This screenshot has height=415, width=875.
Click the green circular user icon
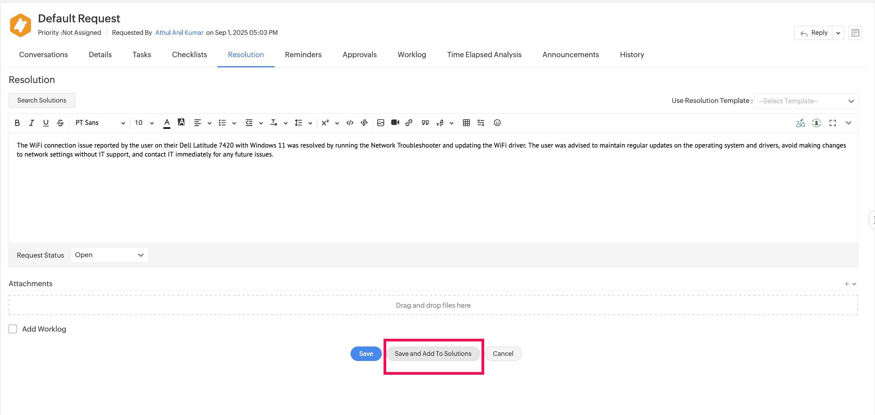click(817, 123)
